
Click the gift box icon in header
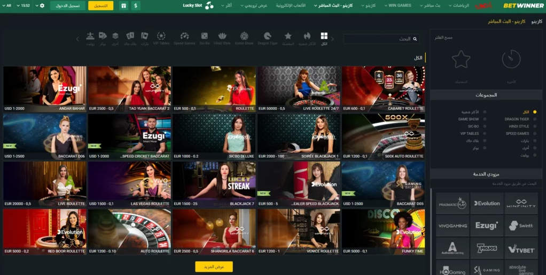(123, 5)
